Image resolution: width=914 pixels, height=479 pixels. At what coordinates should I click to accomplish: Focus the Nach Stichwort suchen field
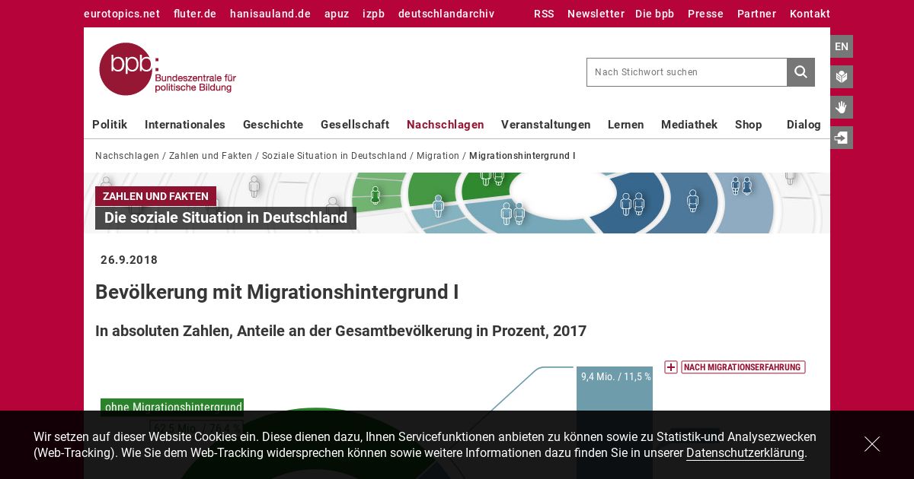coord(686,72)
